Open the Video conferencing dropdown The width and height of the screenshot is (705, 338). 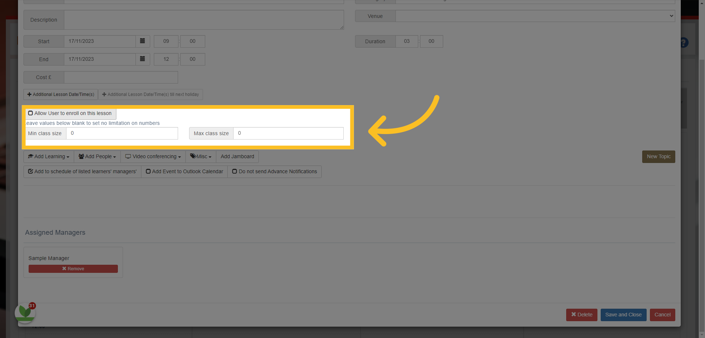click(153, 156)
